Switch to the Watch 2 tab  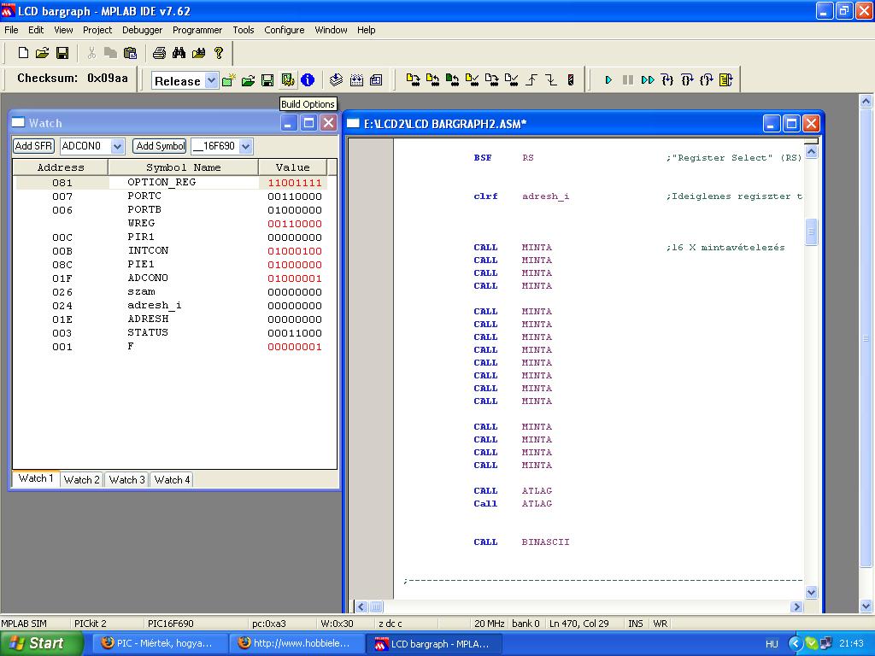pyautogui.click(x=81, y=480)
